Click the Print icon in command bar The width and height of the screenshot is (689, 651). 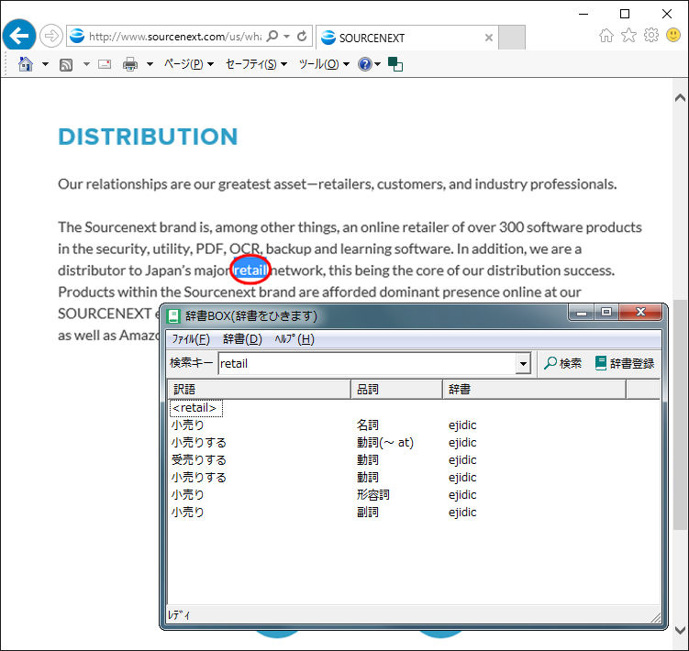pyautogui.click(x=130, y=64)
